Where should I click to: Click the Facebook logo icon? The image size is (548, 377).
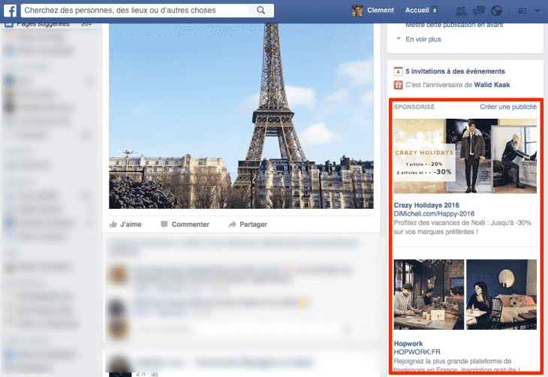coord(11,11)
